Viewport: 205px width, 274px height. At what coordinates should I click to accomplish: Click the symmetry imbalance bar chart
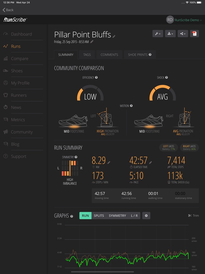(x=70, y=168)
